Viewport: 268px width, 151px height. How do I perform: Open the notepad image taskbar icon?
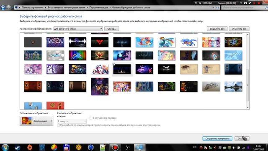pos(103,147)
